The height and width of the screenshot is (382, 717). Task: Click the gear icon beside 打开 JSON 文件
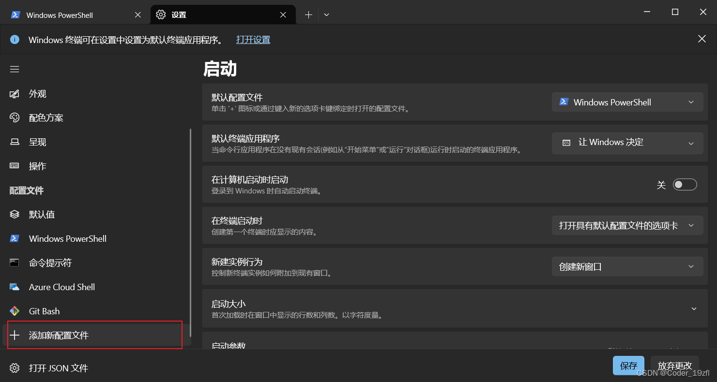[15, 368]
